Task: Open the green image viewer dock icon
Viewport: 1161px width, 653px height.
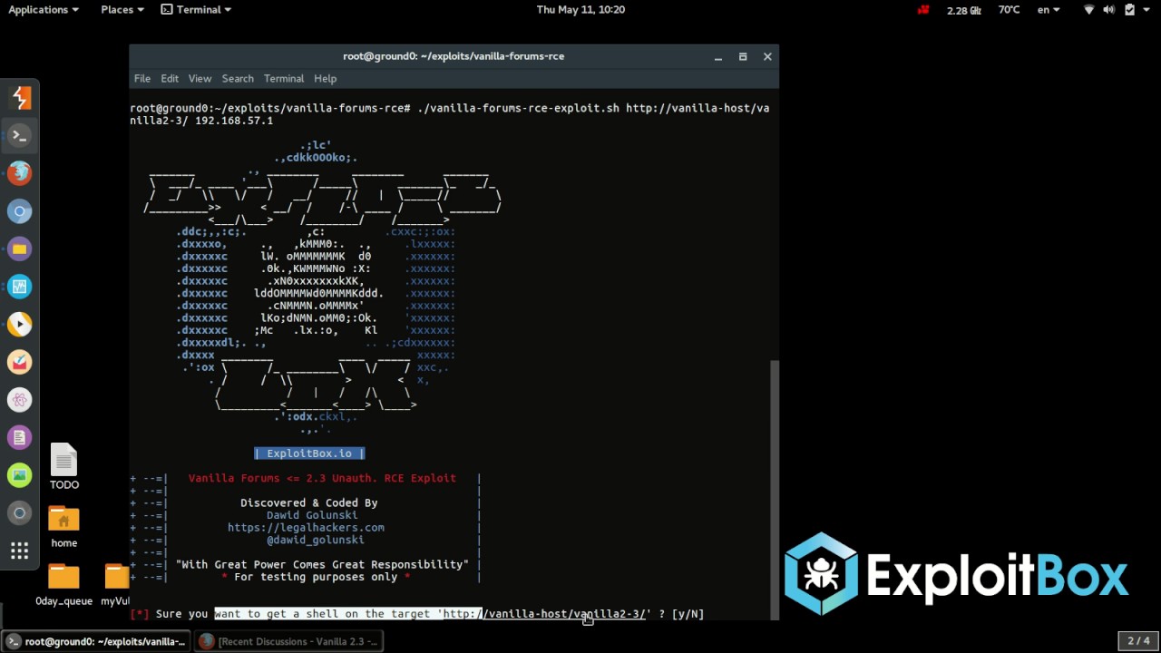Action: [x=19, y=475]
